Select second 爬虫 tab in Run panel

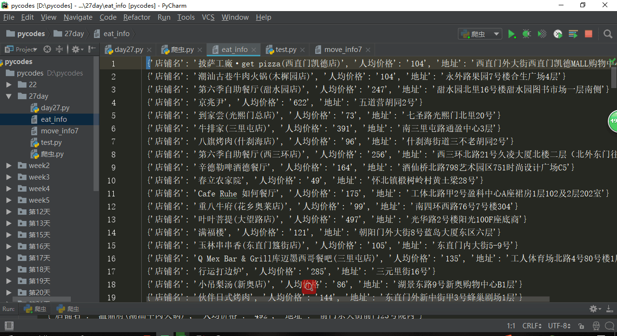[68, 309]
